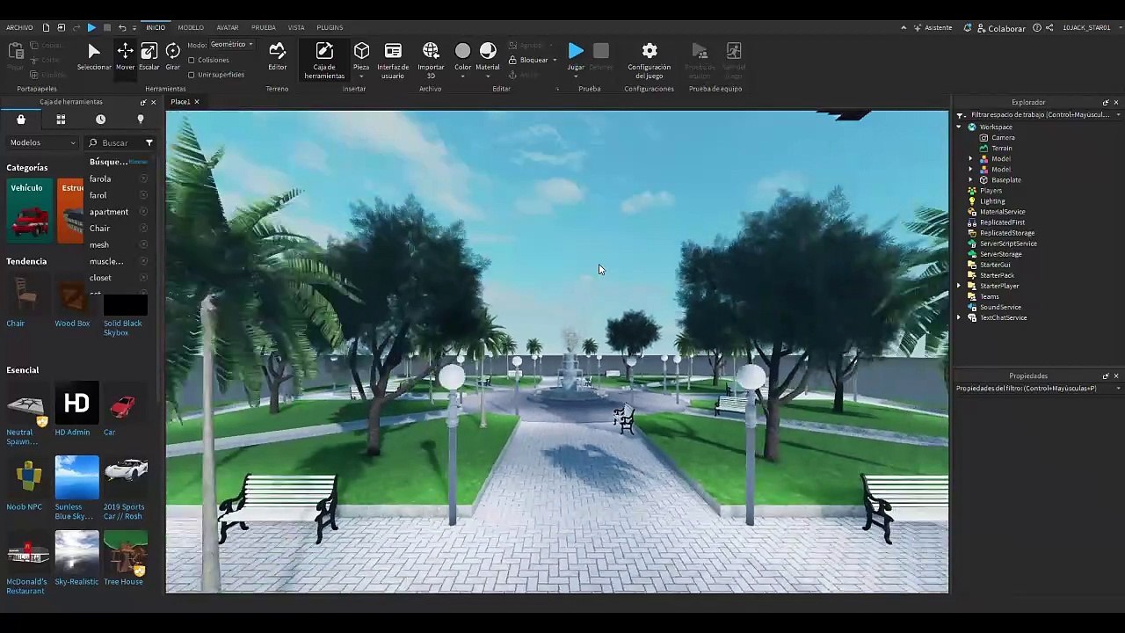
Task: Open the Asistente AI assistant
Action: click(x=933, y=27)
